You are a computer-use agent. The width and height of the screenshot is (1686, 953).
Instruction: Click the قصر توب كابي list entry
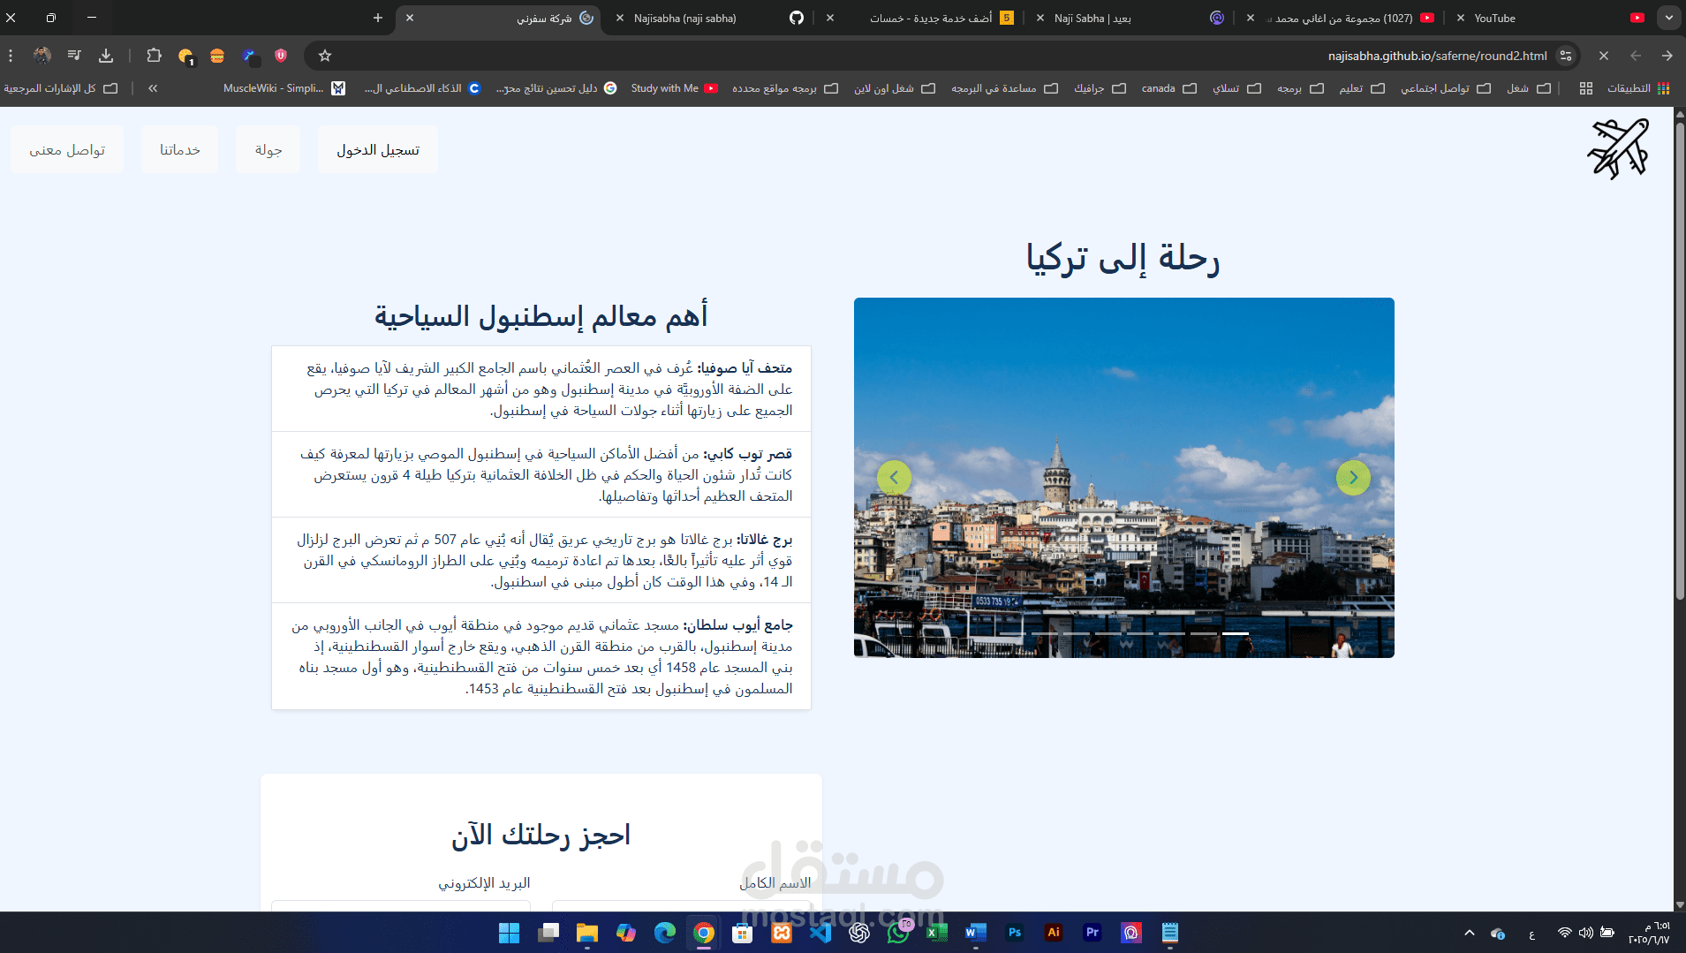pos(541,474)
